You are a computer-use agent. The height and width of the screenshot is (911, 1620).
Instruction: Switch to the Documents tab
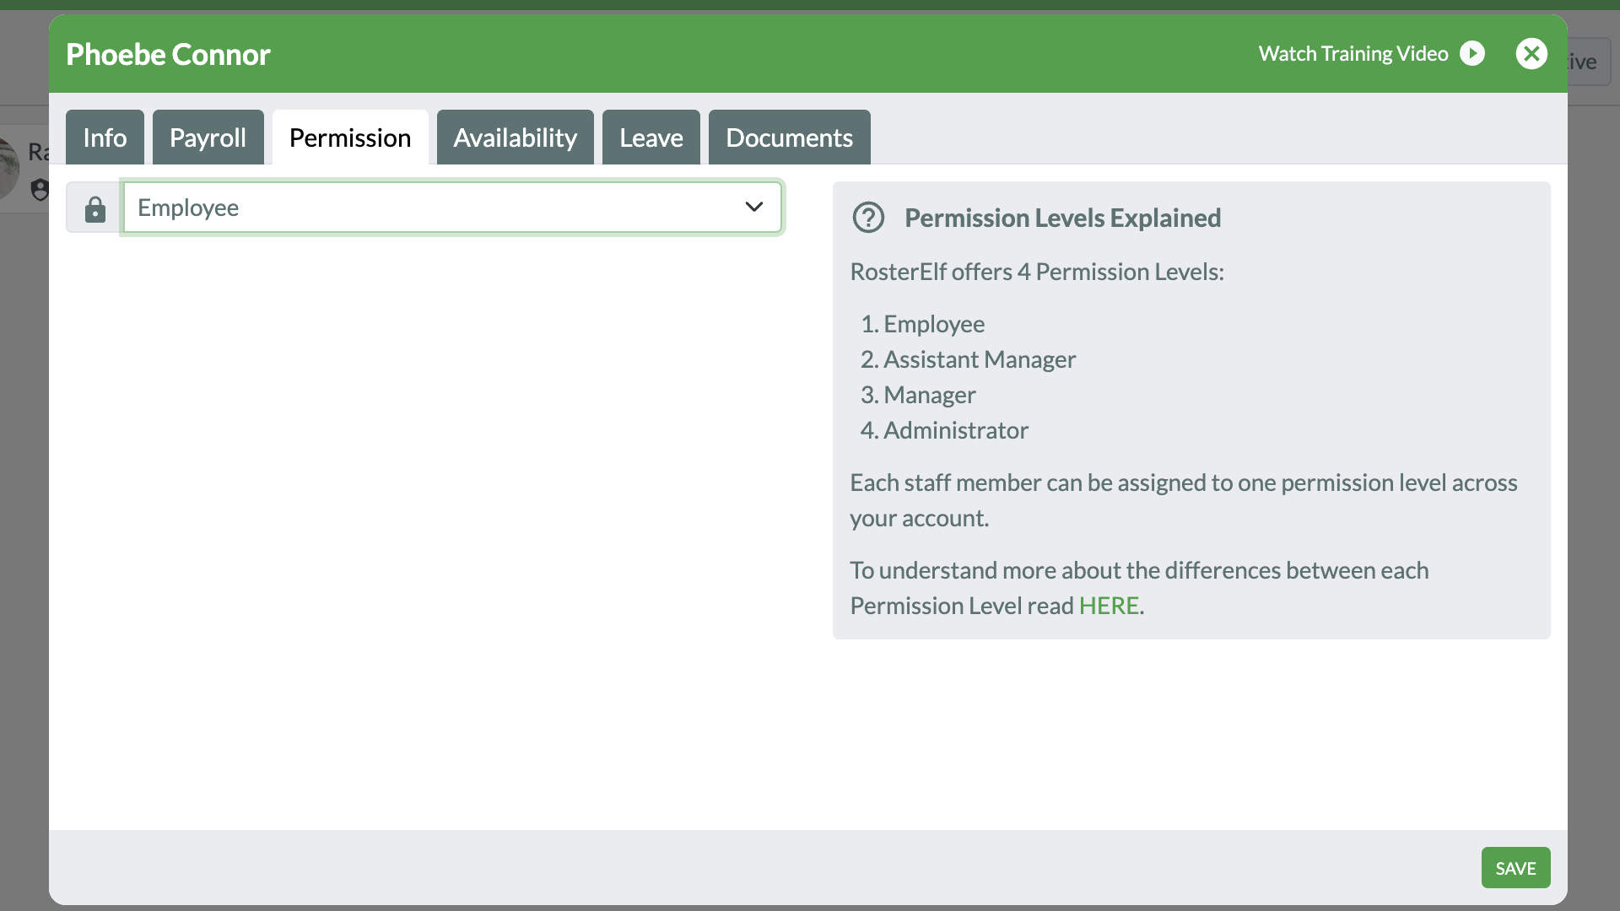tap(789, 137)
